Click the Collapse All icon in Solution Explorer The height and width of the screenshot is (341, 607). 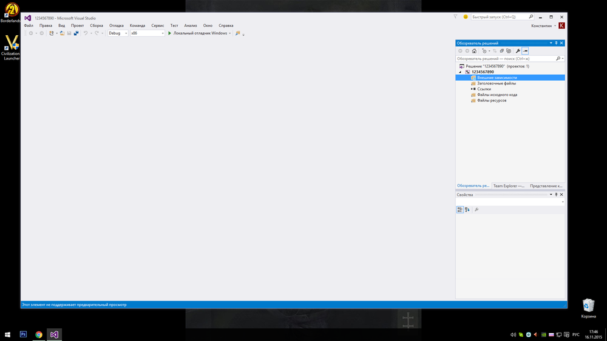click(502, 51)
